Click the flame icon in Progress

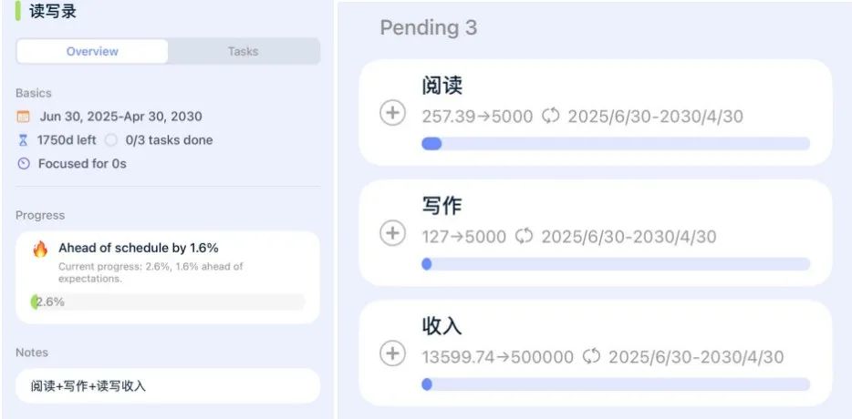40,250
